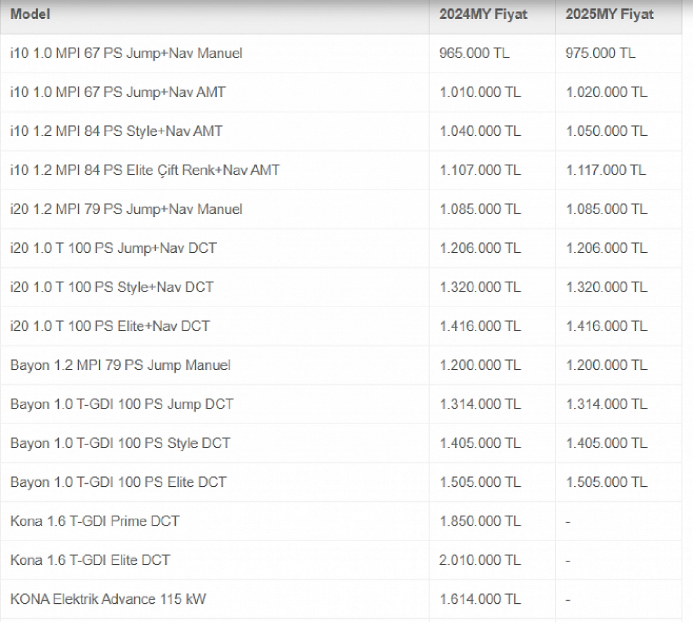Select the Bayon 1.2 MPI Jump Manuel cell
The image size is (693, 622).
coord(120,365)
